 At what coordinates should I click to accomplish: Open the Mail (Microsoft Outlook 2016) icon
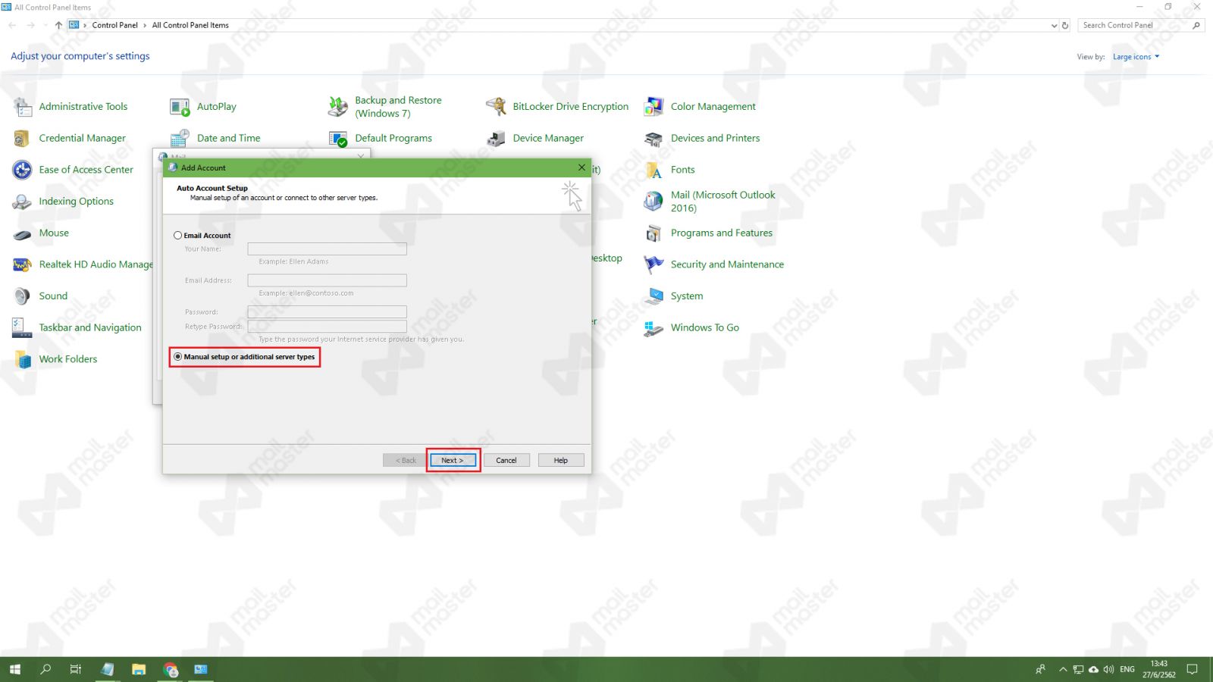tap(654, 202)
